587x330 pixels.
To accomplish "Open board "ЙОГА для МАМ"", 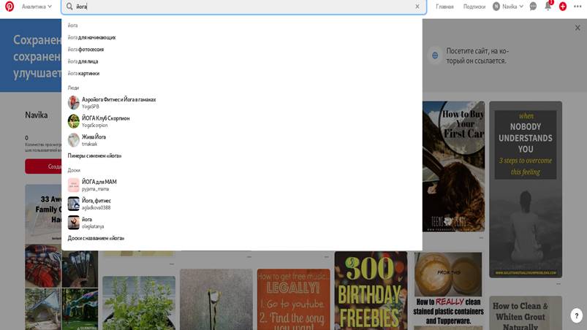I will (x=99, y=182).
